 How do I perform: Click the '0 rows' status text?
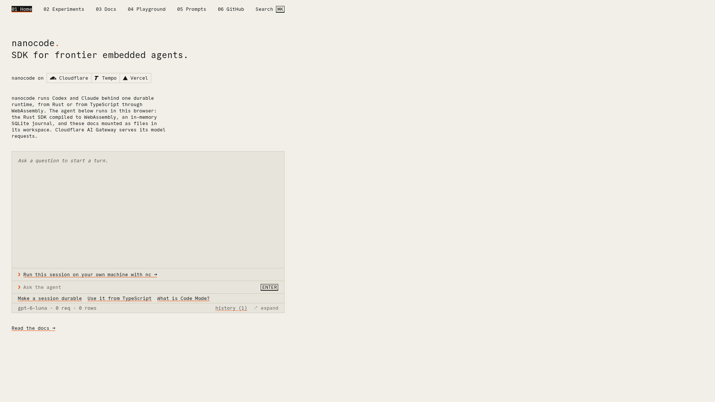(x=88, y=308)
